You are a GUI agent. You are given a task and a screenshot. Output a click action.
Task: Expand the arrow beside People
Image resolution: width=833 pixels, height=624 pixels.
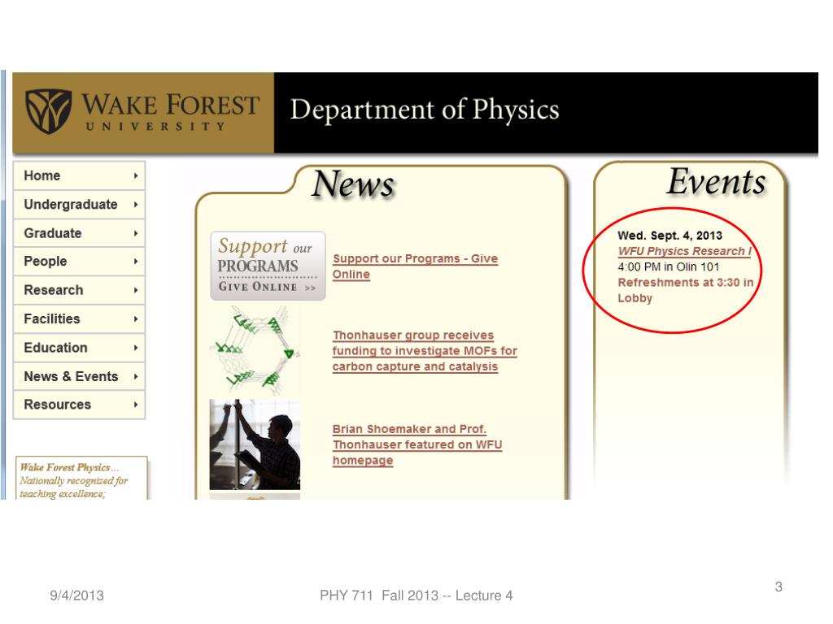click(136, 262)
